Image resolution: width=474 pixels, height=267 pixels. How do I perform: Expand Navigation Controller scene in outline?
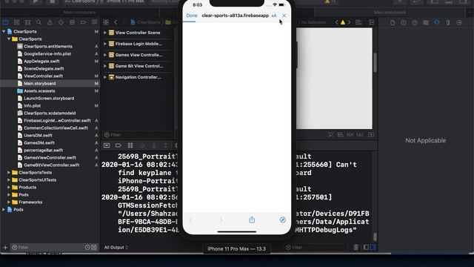pyautogui.click(x=105, y=77)
